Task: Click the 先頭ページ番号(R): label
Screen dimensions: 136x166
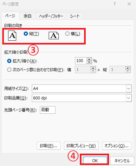Action: [x=20, y=110]
